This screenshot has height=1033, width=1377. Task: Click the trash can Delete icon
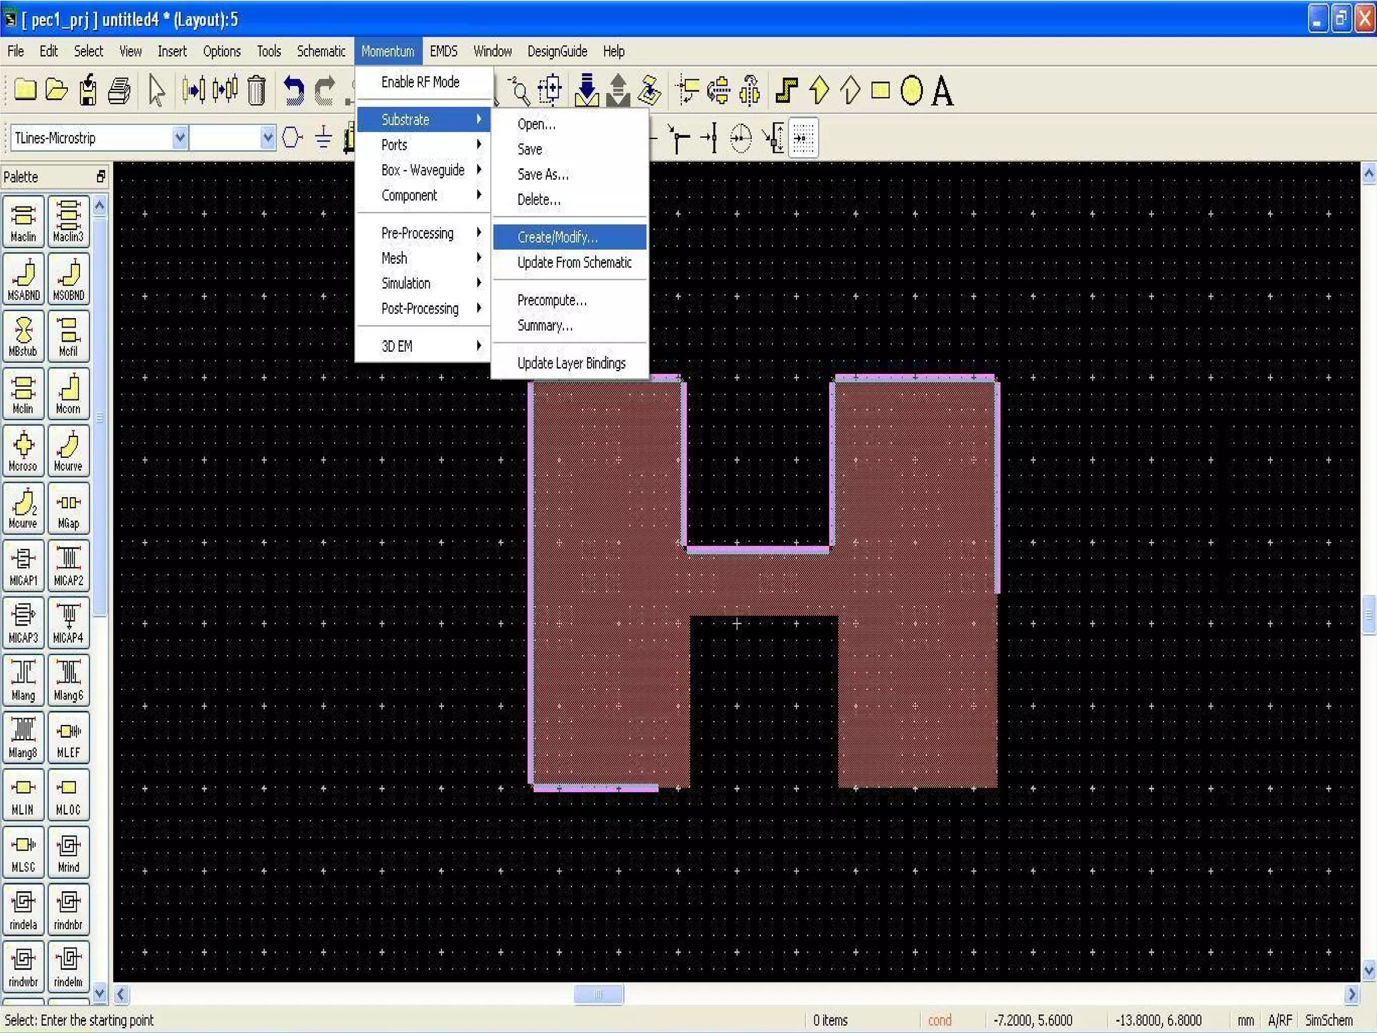tap(256, 91)
